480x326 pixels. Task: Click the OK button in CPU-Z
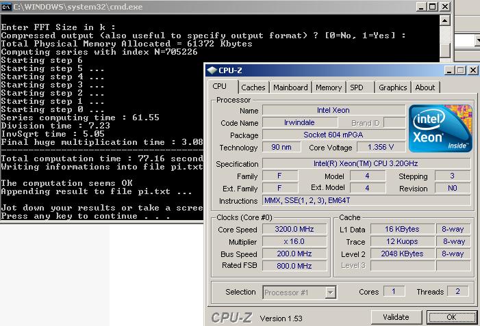pos(451,317)
